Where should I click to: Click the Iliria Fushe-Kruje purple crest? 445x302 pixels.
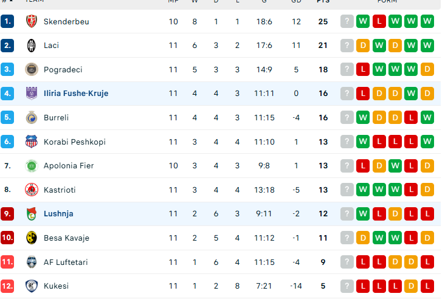31,94
